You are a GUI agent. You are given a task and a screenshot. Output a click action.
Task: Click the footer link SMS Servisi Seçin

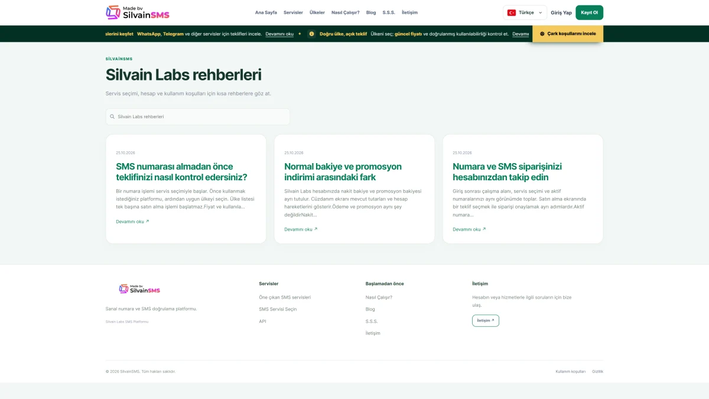pyautogui.click(x=278, y=309)
